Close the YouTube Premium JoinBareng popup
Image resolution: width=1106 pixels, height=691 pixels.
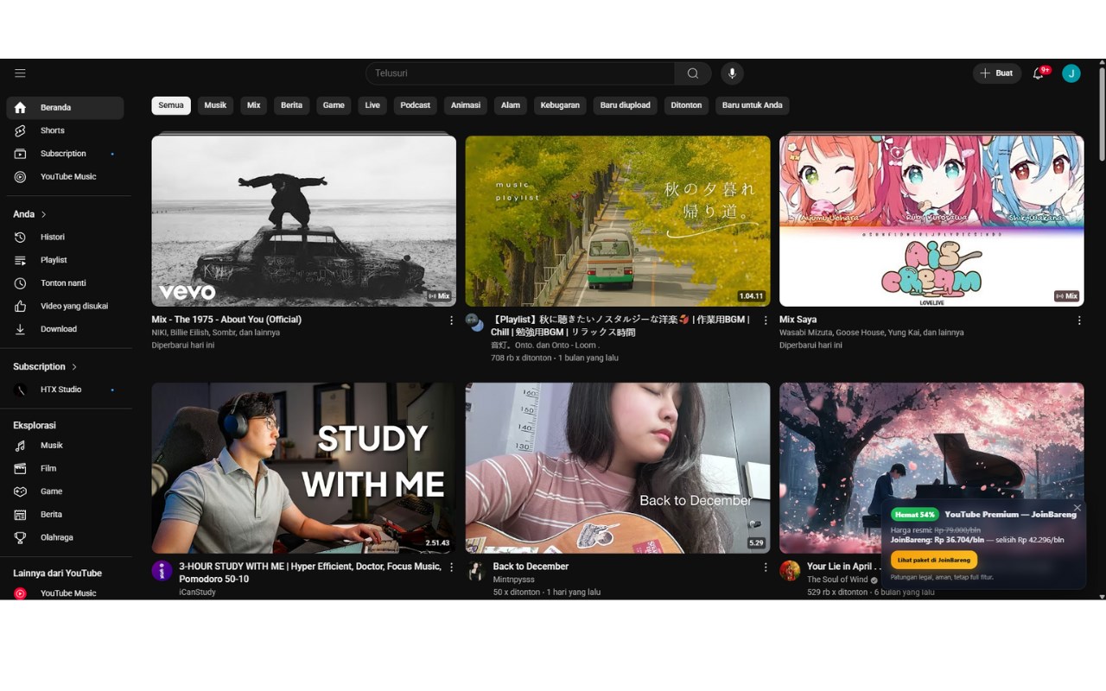point(1077,508)
